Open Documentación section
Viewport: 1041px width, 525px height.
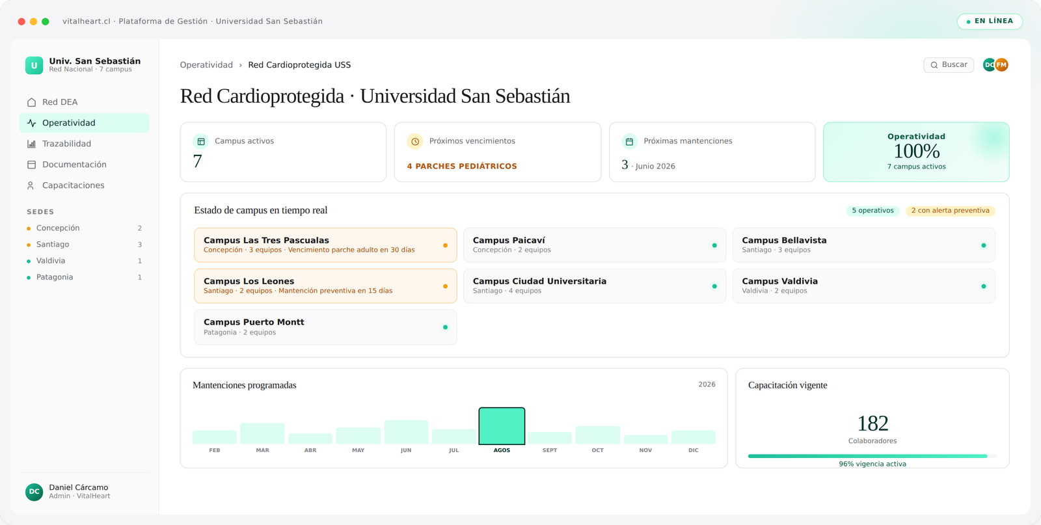pos(85,165)
